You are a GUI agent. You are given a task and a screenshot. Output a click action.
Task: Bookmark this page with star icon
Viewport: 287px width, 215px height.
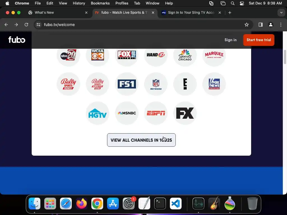[x=247, y=25]
